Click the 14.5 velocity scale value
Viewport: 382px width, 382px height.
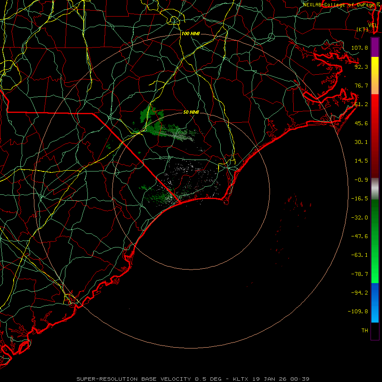point(361,161)
